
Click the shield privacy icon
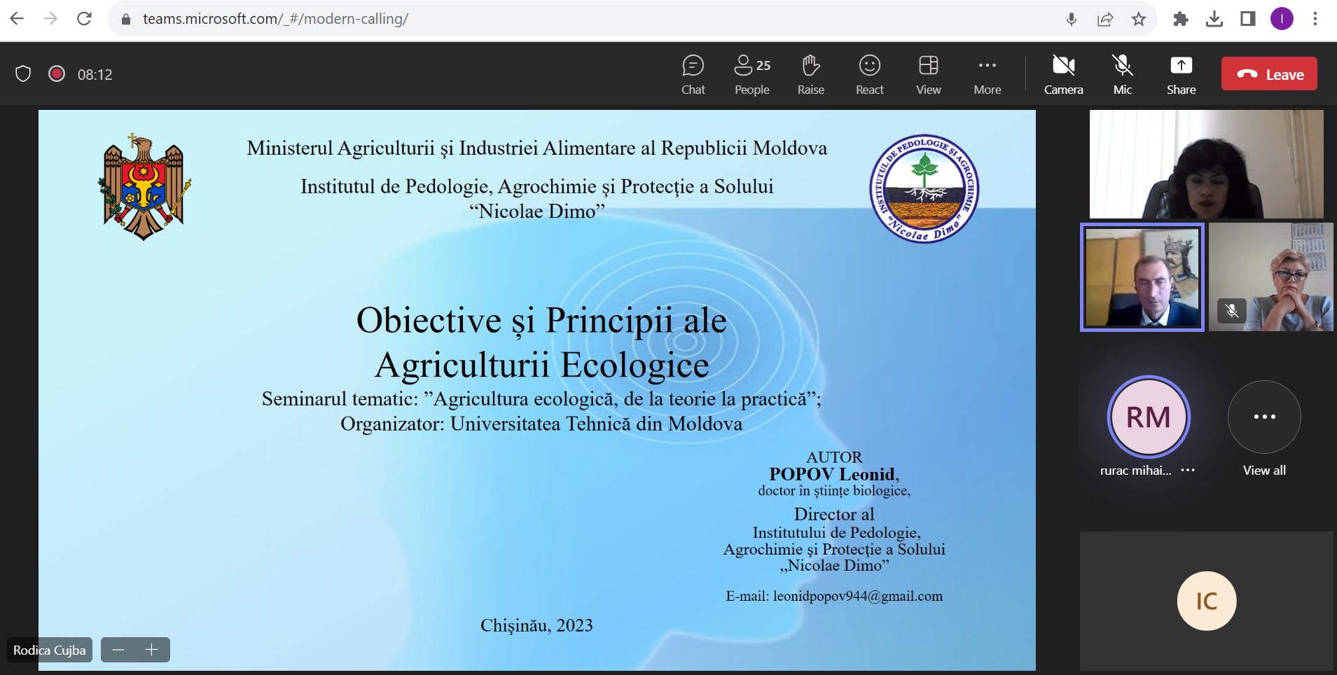(x=23, y=74)
